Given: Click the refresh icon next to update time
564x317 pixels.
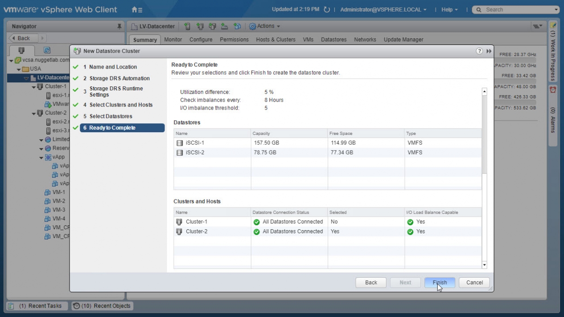Looking at the screenshot, I should click(x=327, y=9).
